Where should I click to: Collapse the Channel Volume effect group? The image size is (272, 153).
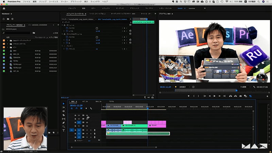coord(62,34)
